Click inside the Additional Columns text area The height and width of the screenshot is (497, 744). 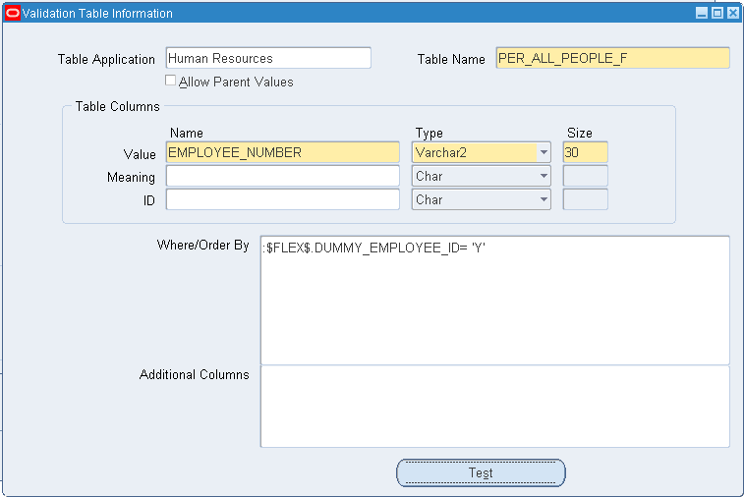tap(495, 407)
